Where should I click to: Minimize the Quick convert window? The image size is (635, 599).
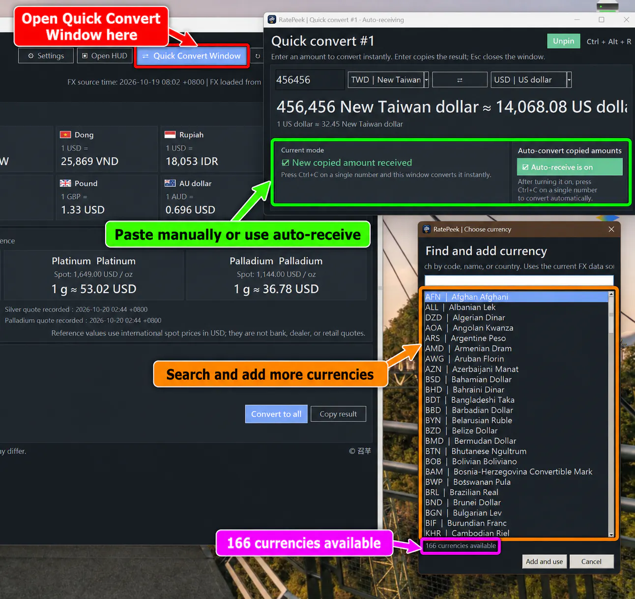577,20
